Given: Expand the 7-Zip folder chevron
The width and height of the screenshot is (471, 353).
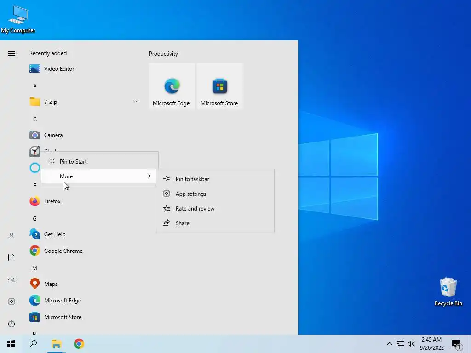Looking at the screenshot, I should click(135, 102).
